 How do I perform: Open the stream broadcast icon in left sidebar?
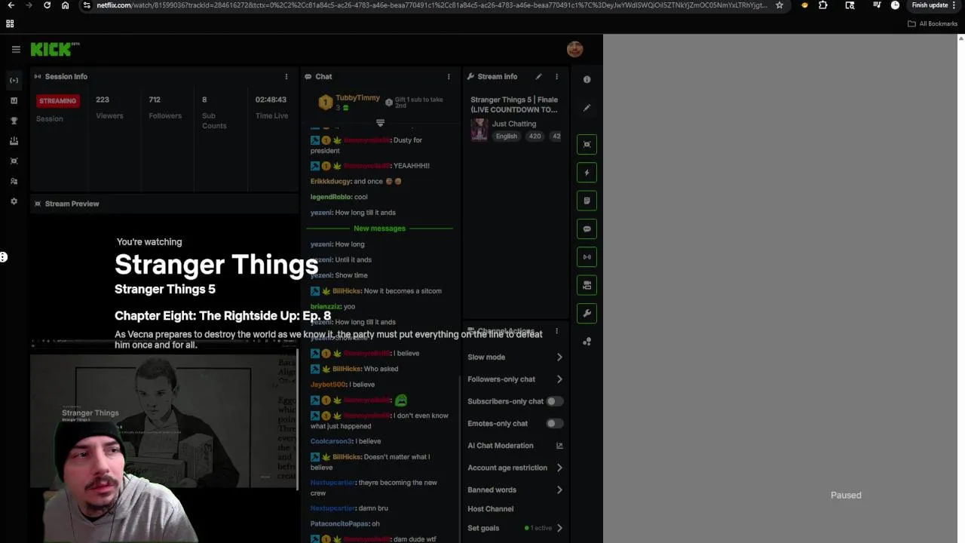(x=14, y=80)
